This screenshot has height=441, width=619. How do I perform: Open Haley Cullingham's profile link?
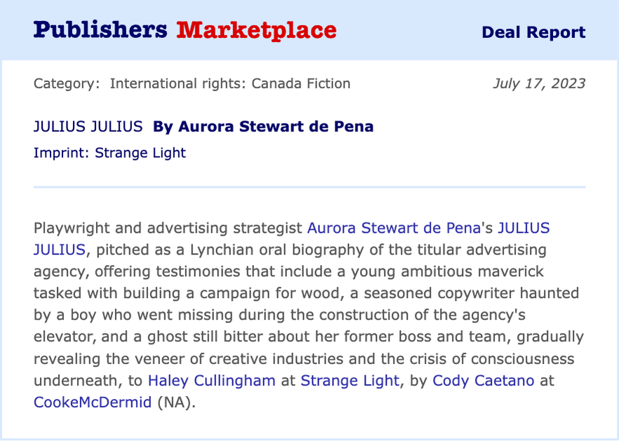pos(212,381)
